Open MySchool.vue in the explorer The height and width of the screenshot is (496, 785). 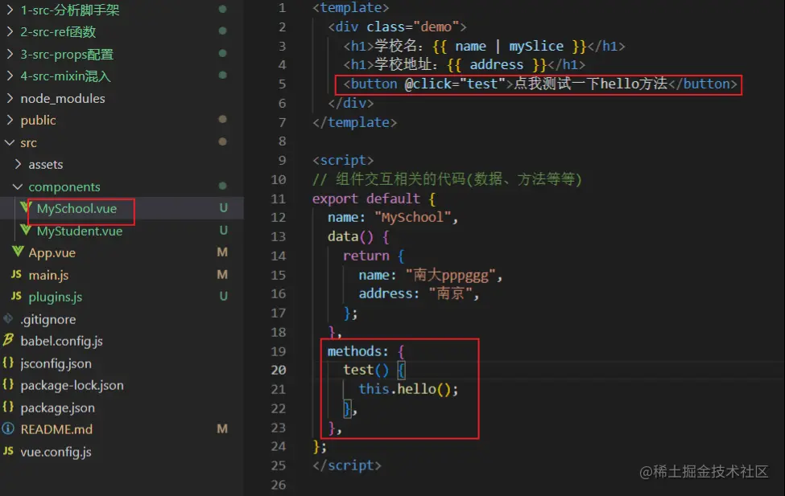[76, 208]
